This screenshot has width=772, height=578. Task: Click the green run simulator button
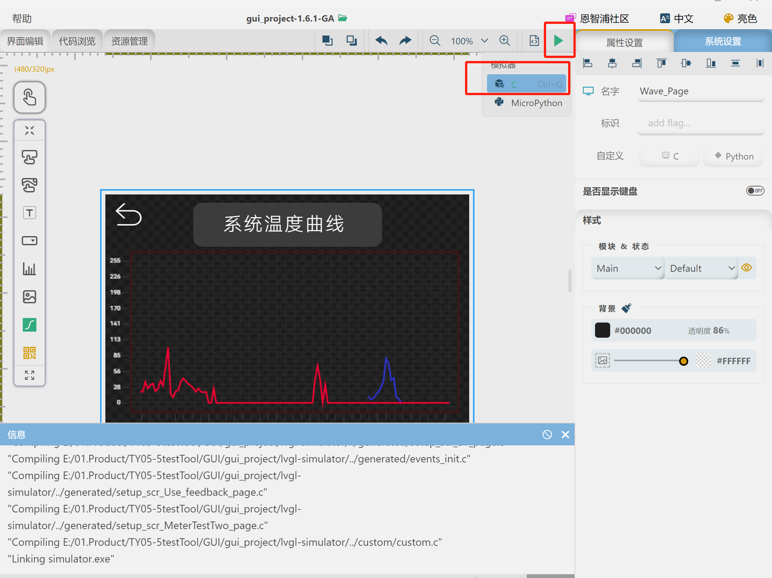point(558,41)
